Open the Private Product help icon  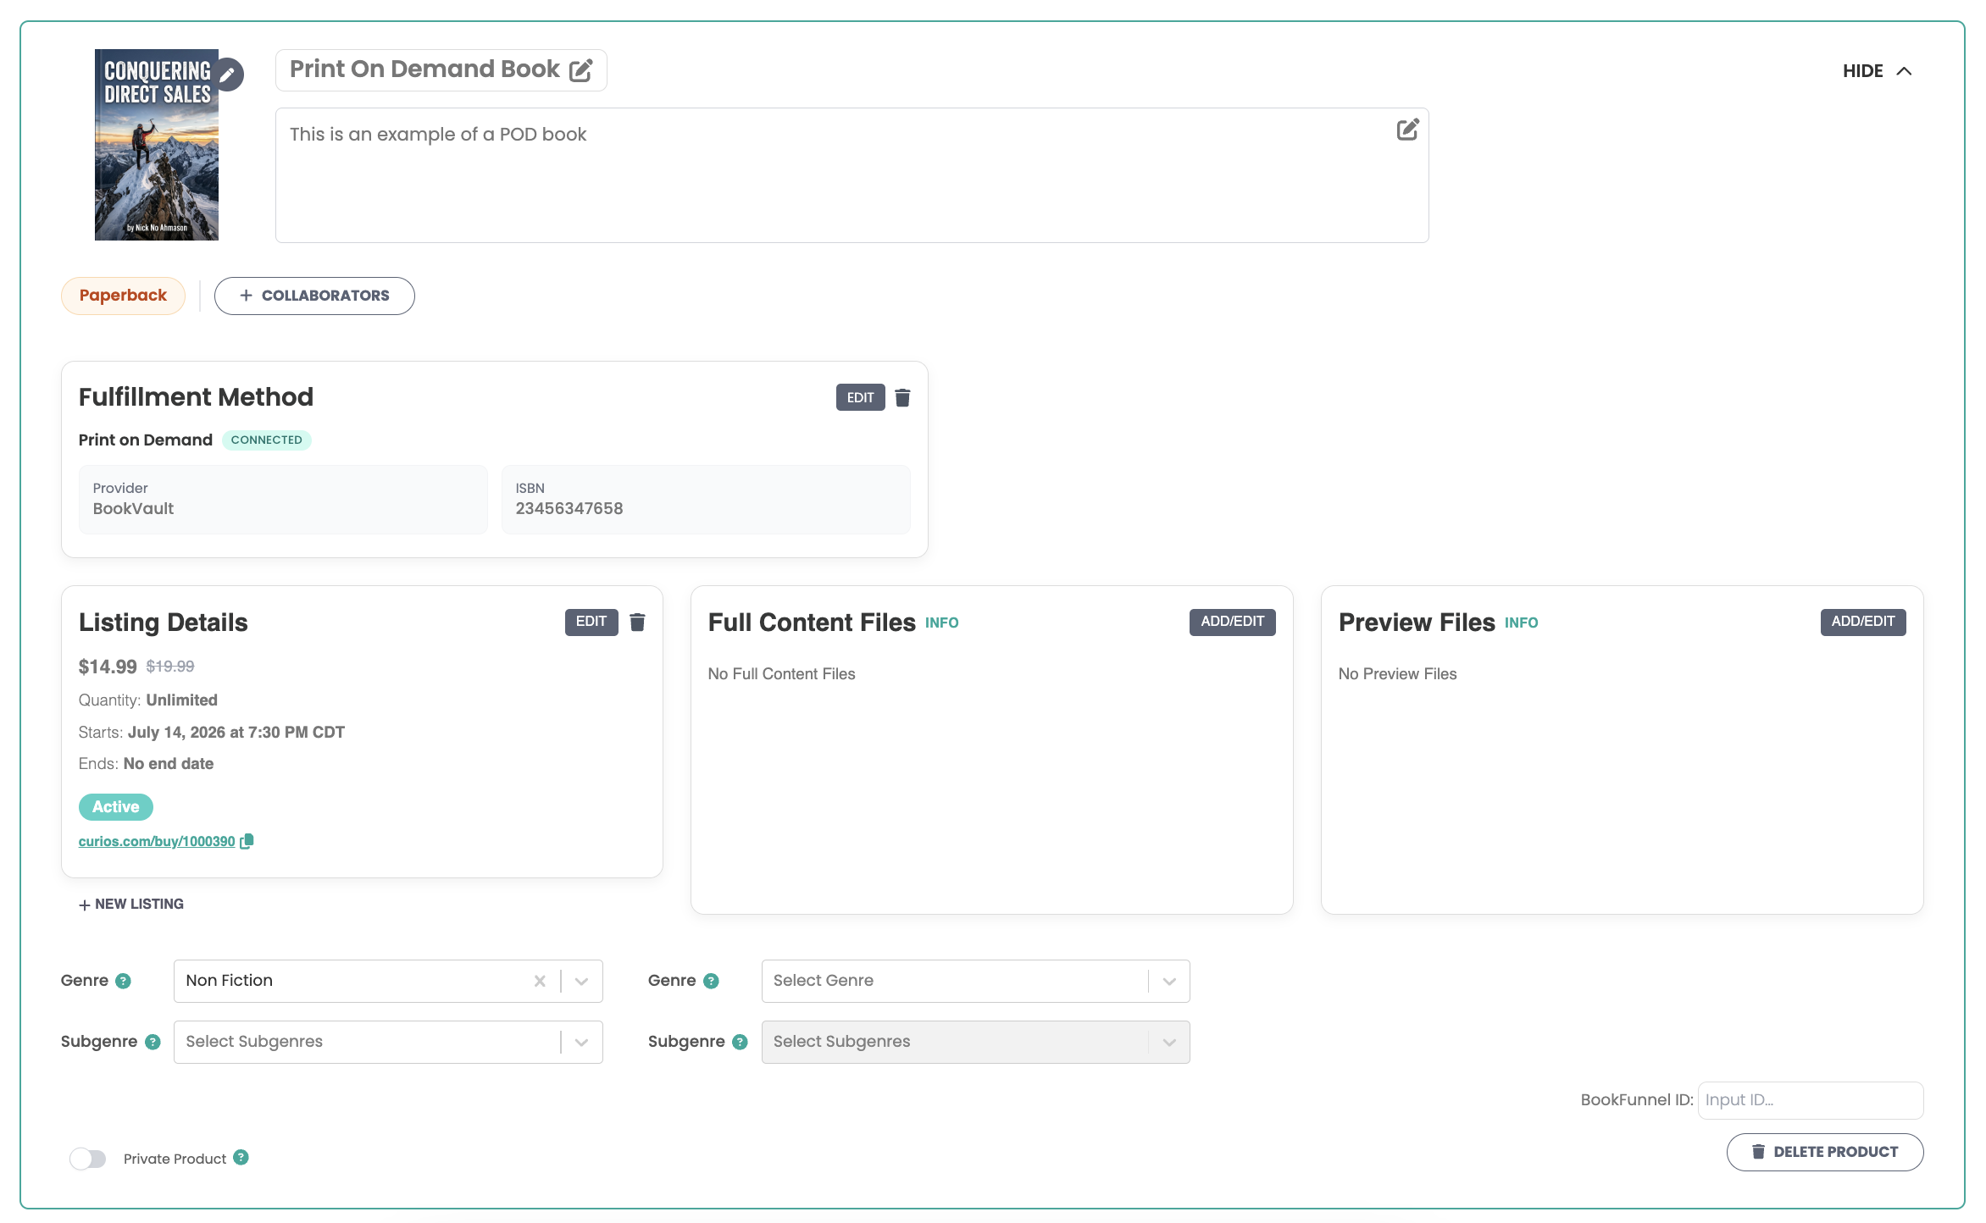pos(241,1158)
